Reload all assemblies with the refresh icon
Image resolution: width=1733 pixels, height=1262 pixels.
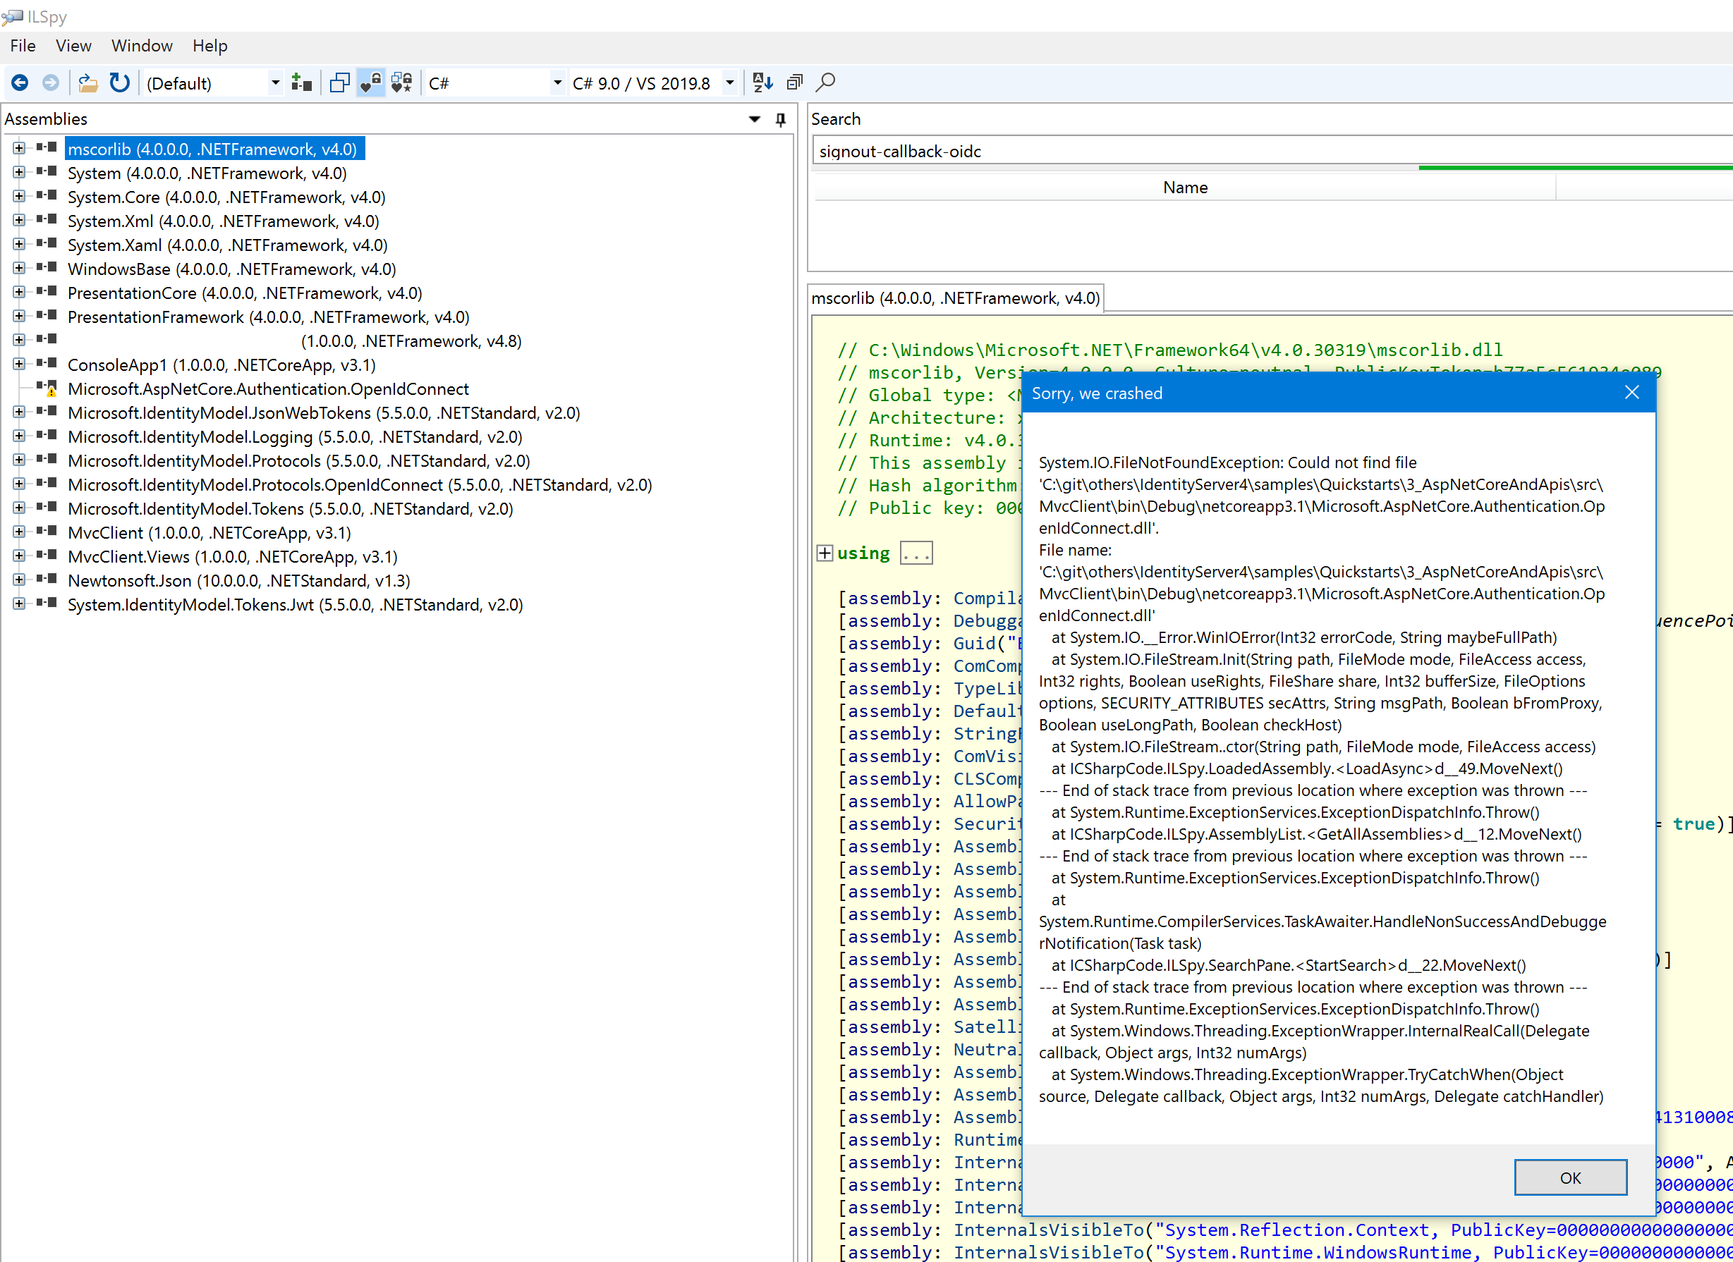tap(119, 82)
